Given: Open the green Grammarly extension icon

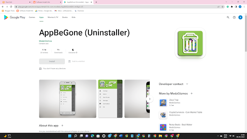Looking at the screenshot, I should pyautogui.click(x=228, y=7).
